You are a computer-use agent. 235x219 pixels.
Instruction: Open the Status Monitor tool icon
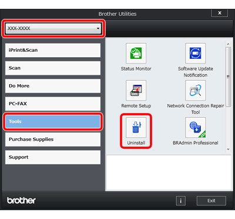136,53
